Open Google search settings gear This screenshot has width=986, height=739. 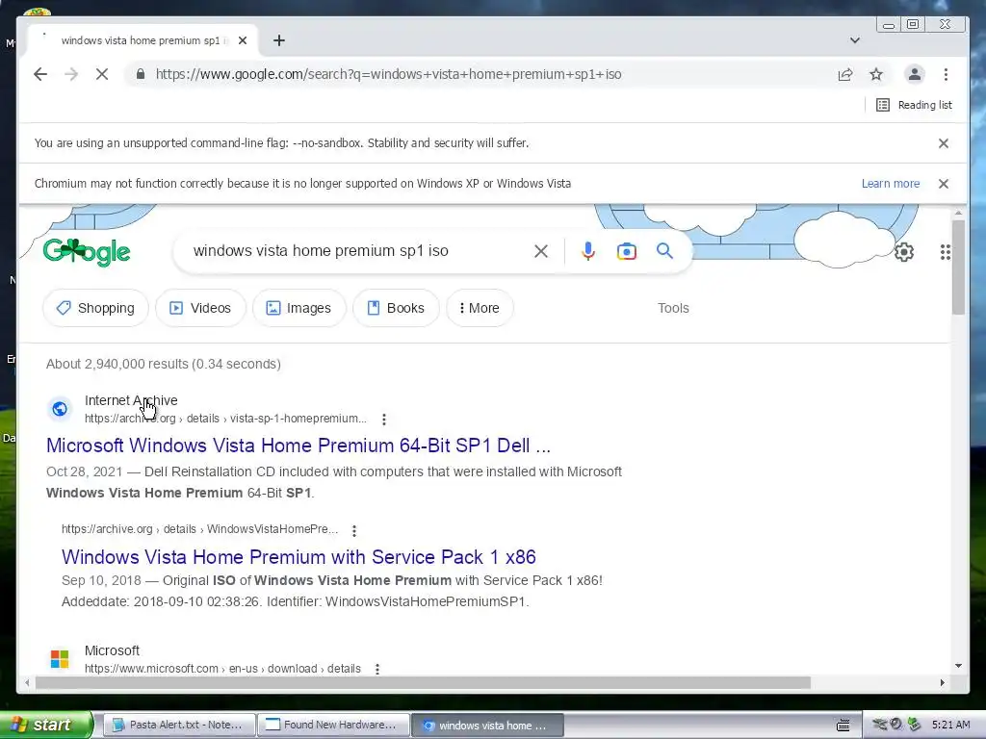point(903,252)
